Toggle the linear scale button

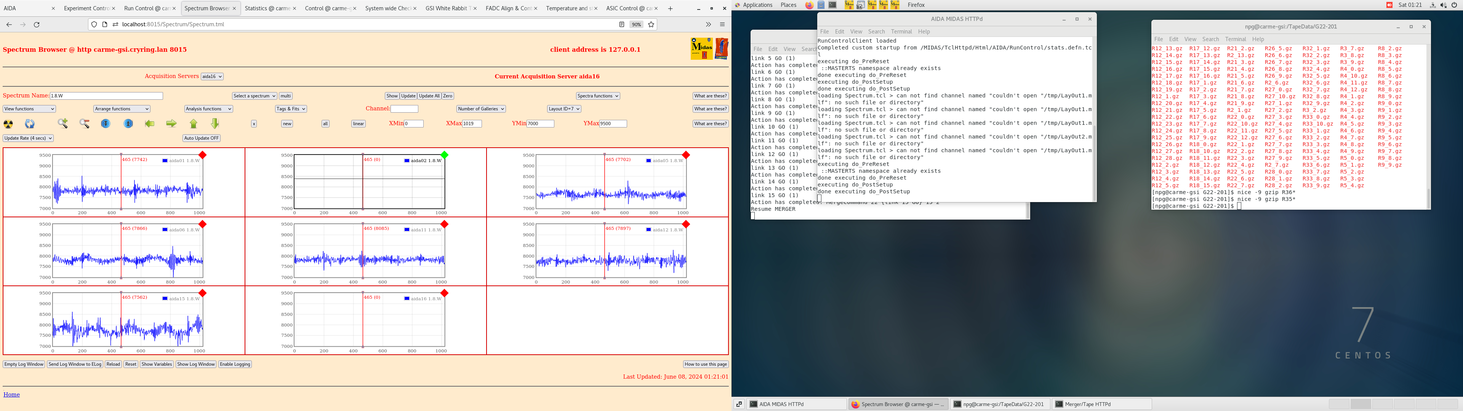click(x=359, y=124)
